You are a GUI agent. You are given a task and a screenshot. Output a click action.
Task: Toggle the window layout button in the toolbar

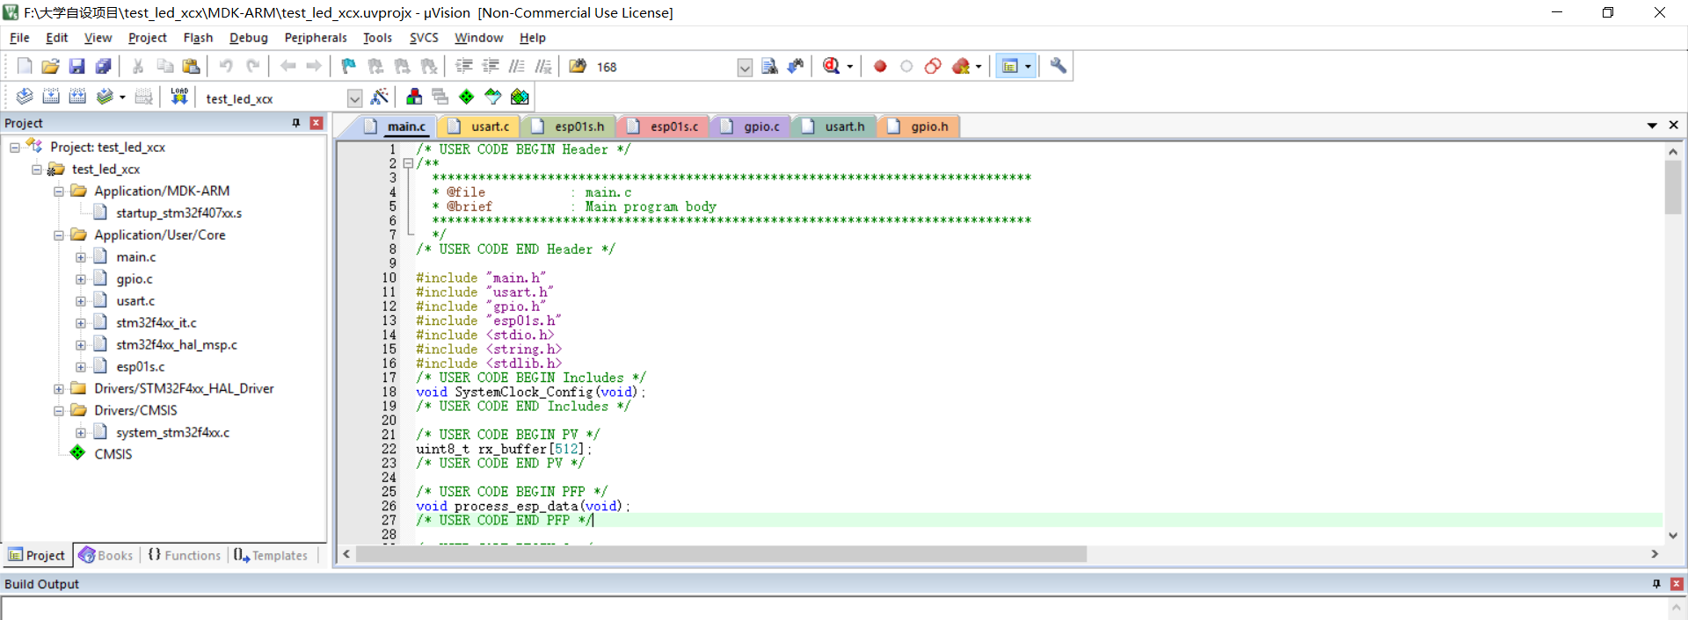[x=1010, y=66]
